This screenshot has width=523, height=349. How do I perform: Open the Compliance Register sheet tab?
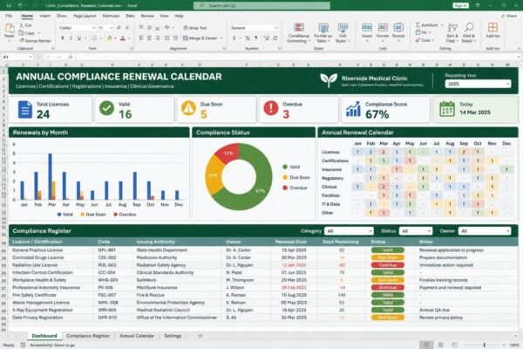88,336
